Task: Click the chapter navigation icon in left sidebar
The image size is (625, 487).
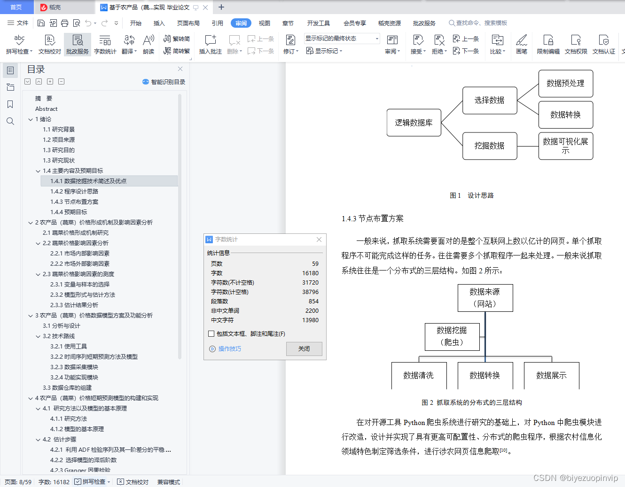Action: (x=10, y=87)
